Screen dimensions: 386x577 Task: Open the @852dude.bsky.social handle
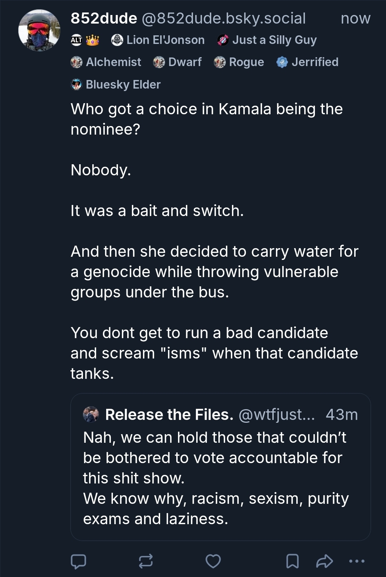[x=224, y=18]
